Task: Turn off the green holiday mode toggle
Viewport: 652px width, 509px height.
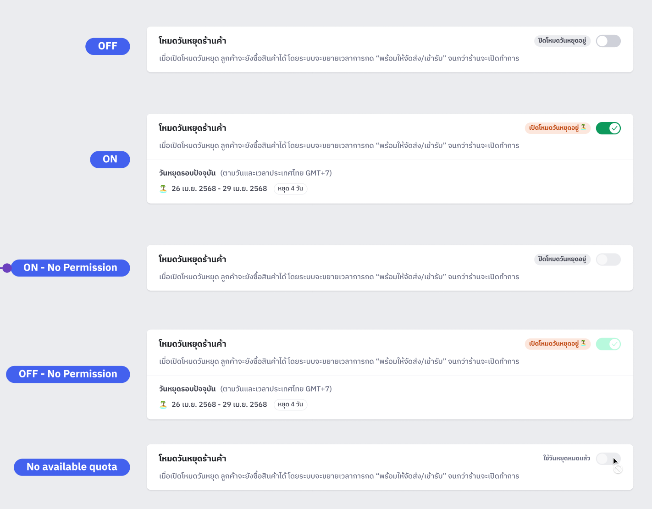Action: pyautogui.click(x=608, y=128)
